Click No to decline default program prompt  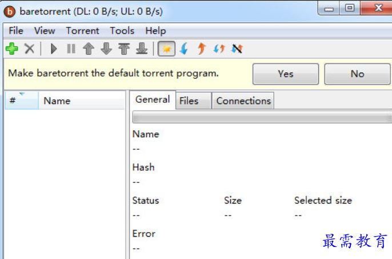(357, 74)
